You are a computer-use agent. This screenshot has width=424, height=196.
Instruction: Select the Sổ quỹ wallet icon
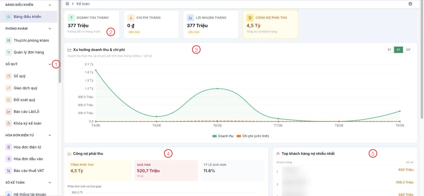(9, 76)
